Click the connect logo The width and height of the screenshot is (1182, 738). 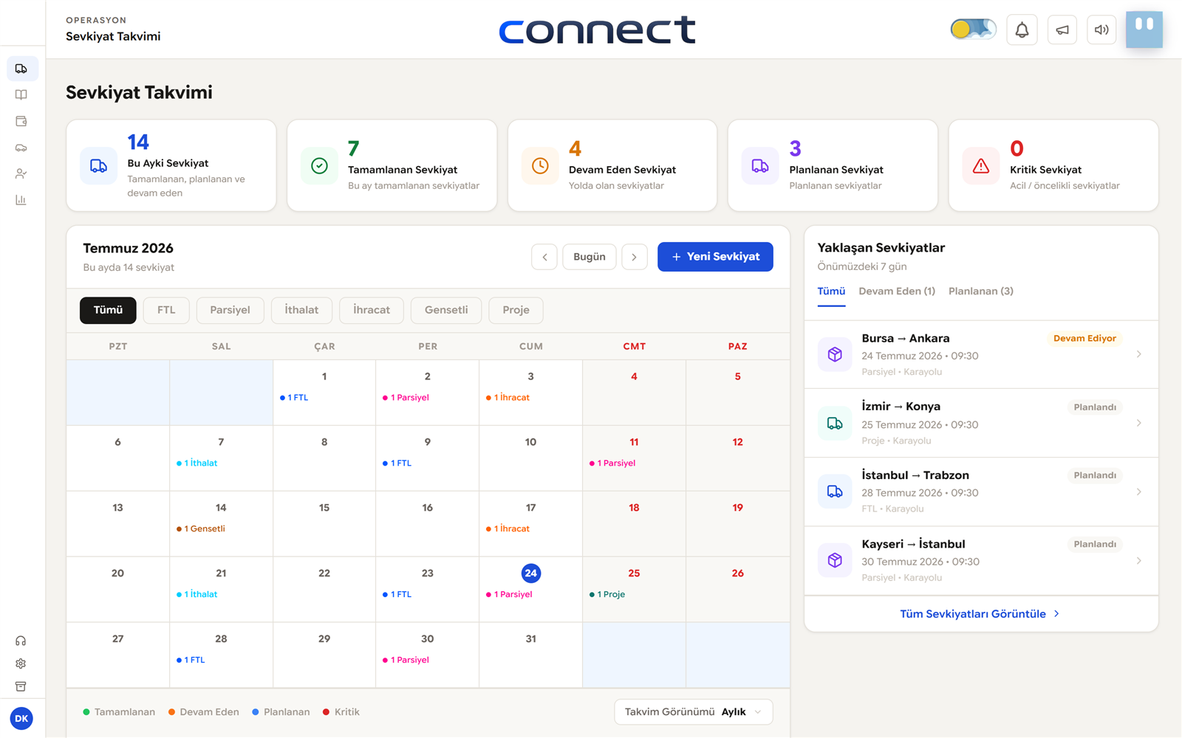tap(597, 30)
